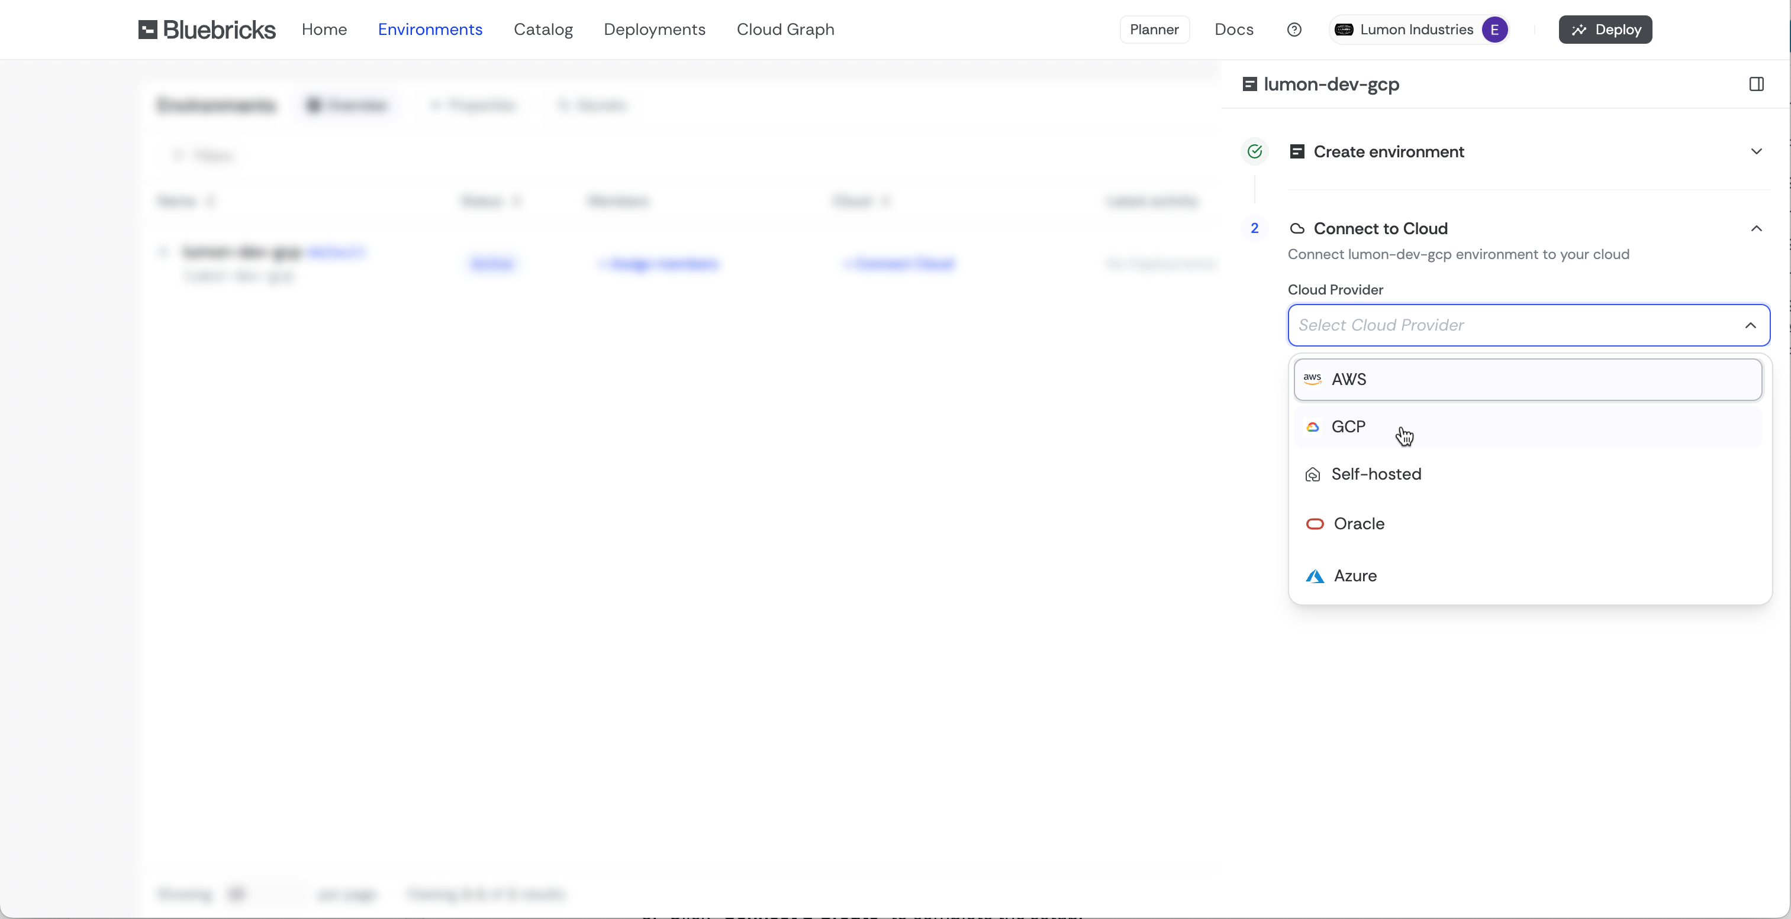
Task: Click the user avatar E icon
Action: (x=1494, y=29)
